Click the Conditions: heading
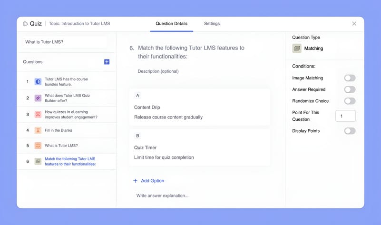Screen dimensions: 381x225 [304, 66]
